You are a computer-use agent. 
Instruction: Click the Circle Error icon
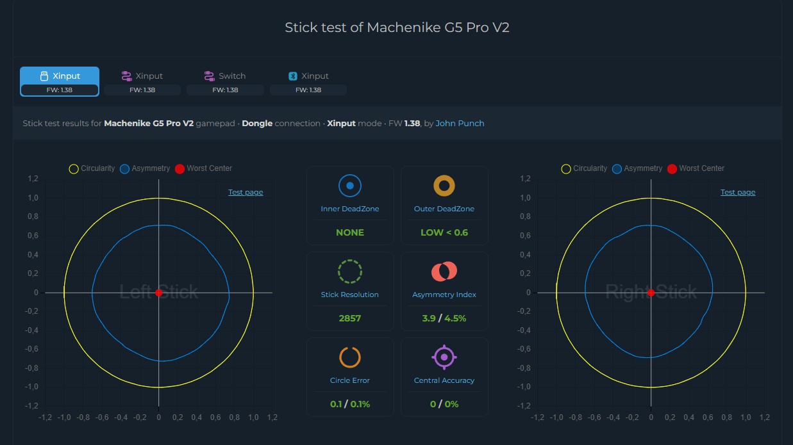(x=350, y=357)
